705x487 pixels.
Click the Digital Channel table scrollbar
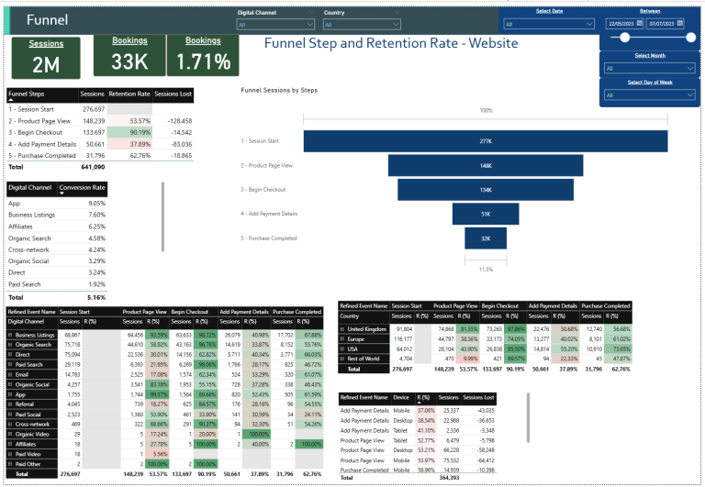[x=162, y=216]
